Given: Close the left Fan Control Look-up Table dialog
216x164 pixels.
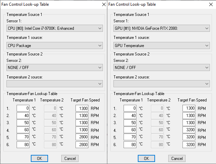Looking at the screenshot, I should point(103,4).
